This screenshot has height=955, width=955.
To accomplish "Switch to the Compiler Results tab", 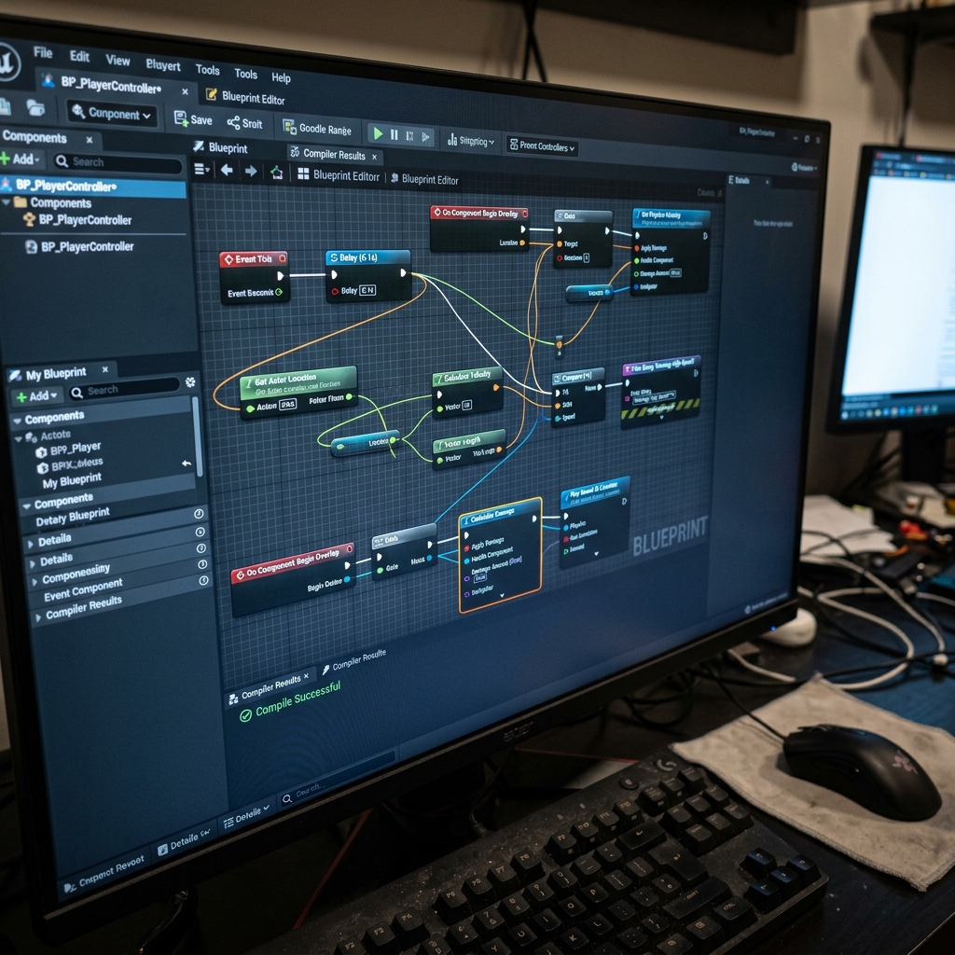I will coord(333,154).
